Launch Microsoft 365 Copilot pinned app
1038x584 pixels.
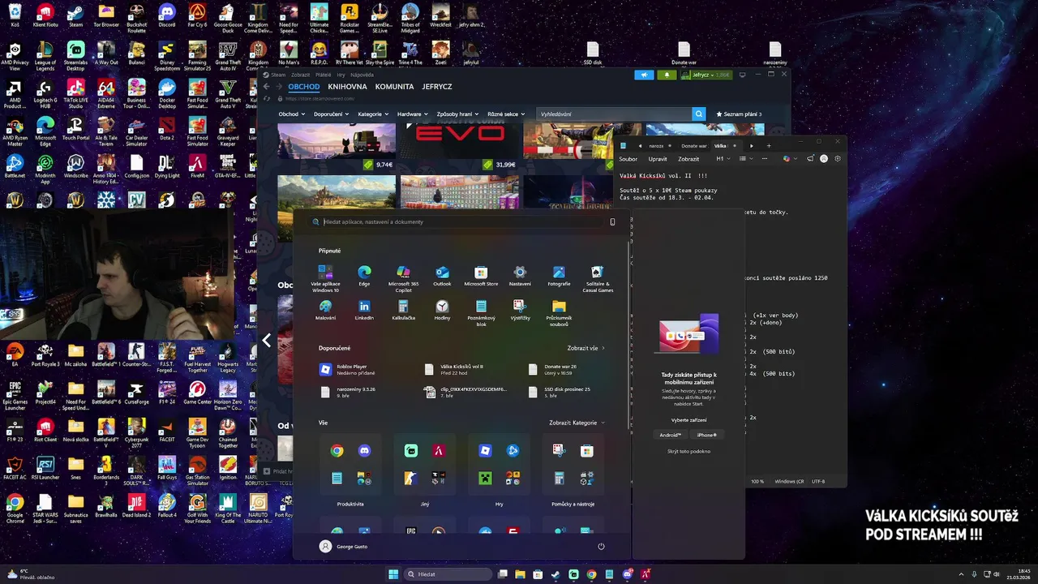pyautogui.click(x=403, y=278)
